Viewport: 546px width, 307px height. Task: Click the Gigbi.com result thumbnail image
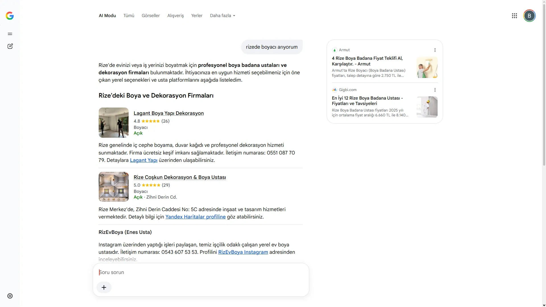pyautogui.click(x=427, y=107)
